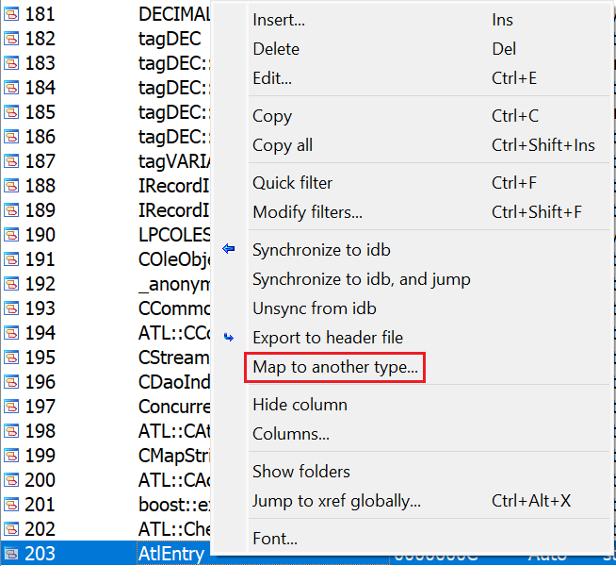Click the type icon for row 185
This screenshot has width=616, height=566.
point(11,112)
